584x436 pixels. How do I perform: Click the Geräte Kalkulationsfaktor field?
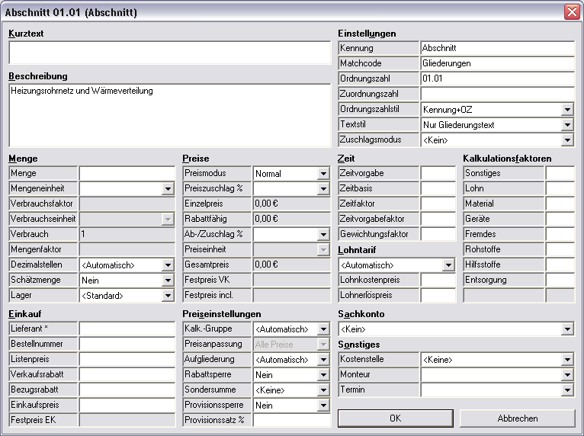pos(560,219)
